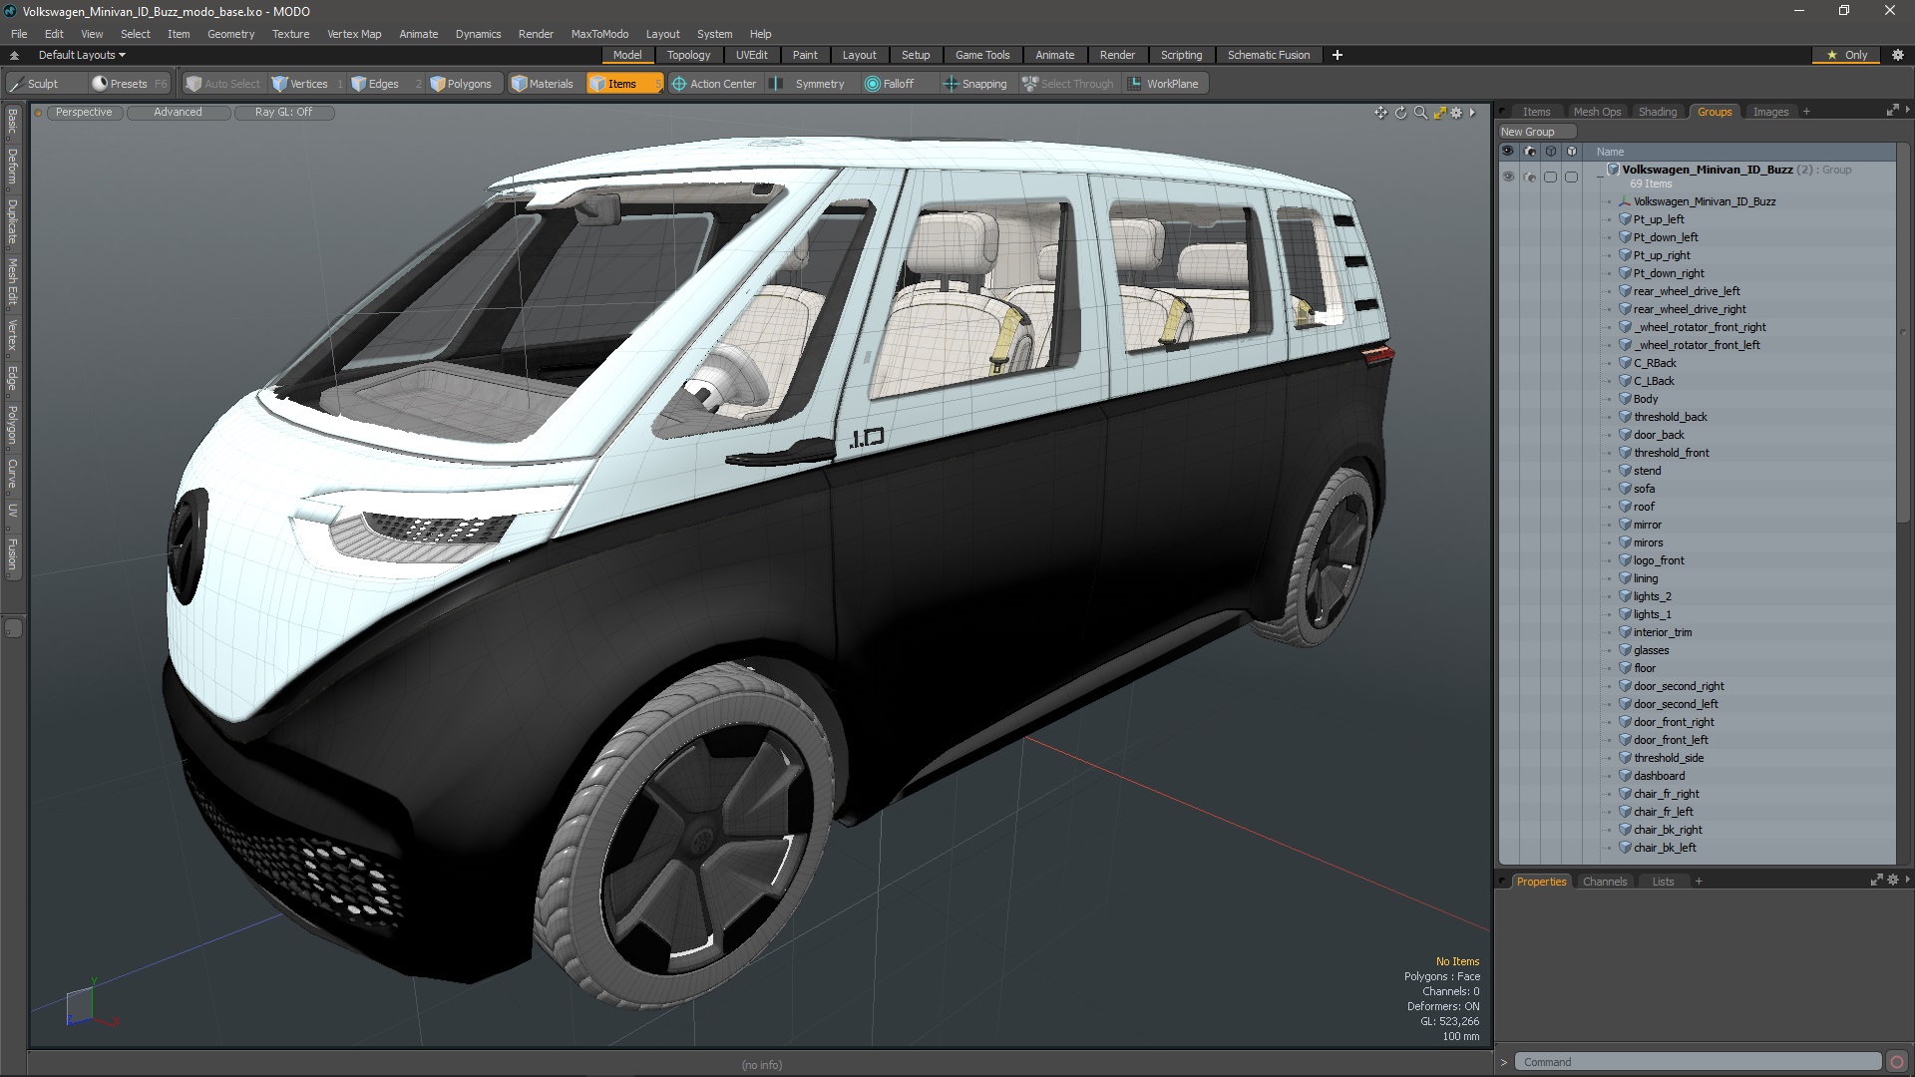Click the eye column header icon

coord(1508,152)
